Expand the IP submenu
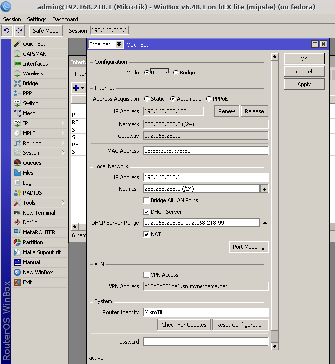This screenshot has width=335, height=364. [x=63, y=123]
